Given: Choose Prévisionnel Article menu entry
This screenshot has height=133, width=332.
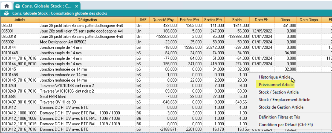Looking at the screenshot, I should (x=276, y=85).
